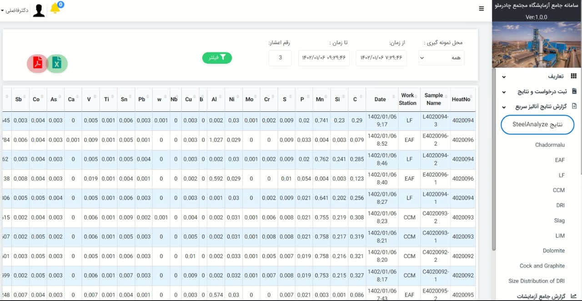Viewport: 582px width, 301px height.
Task: Open Slag report item
Action: pos(559,221)
